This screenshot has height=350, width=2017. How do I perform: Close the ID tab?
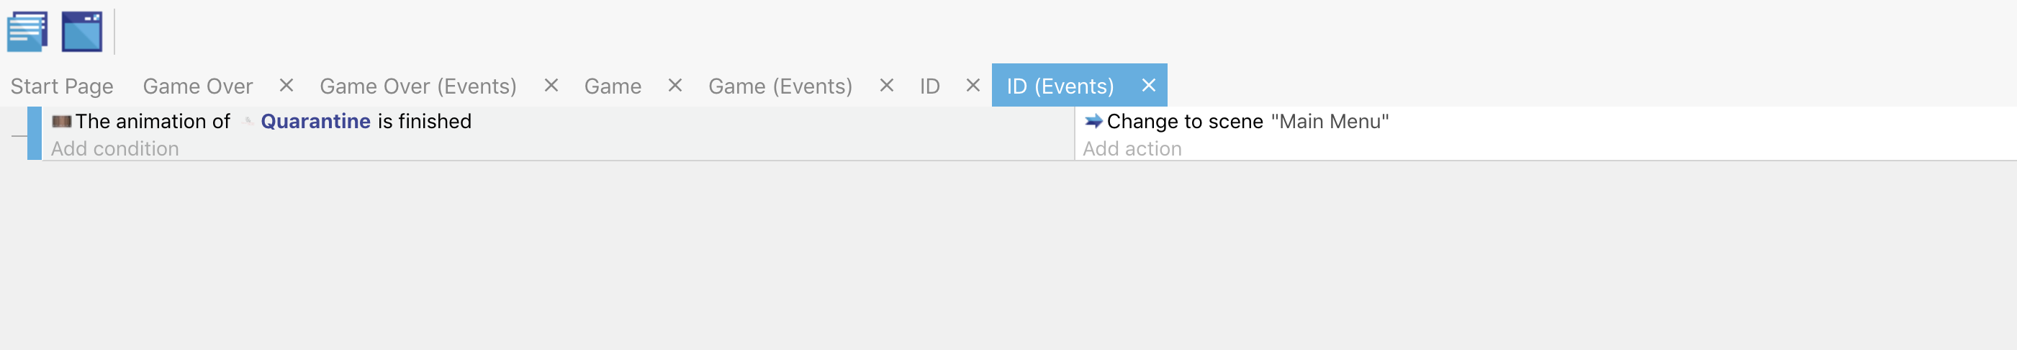point(973,86)
